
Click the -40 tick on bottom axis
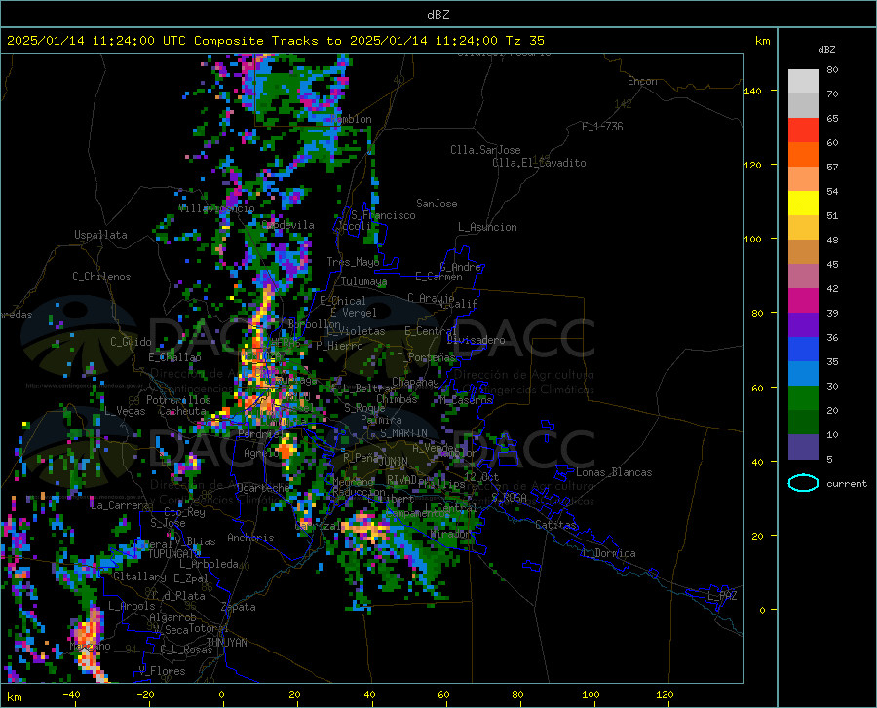(71, 695)
